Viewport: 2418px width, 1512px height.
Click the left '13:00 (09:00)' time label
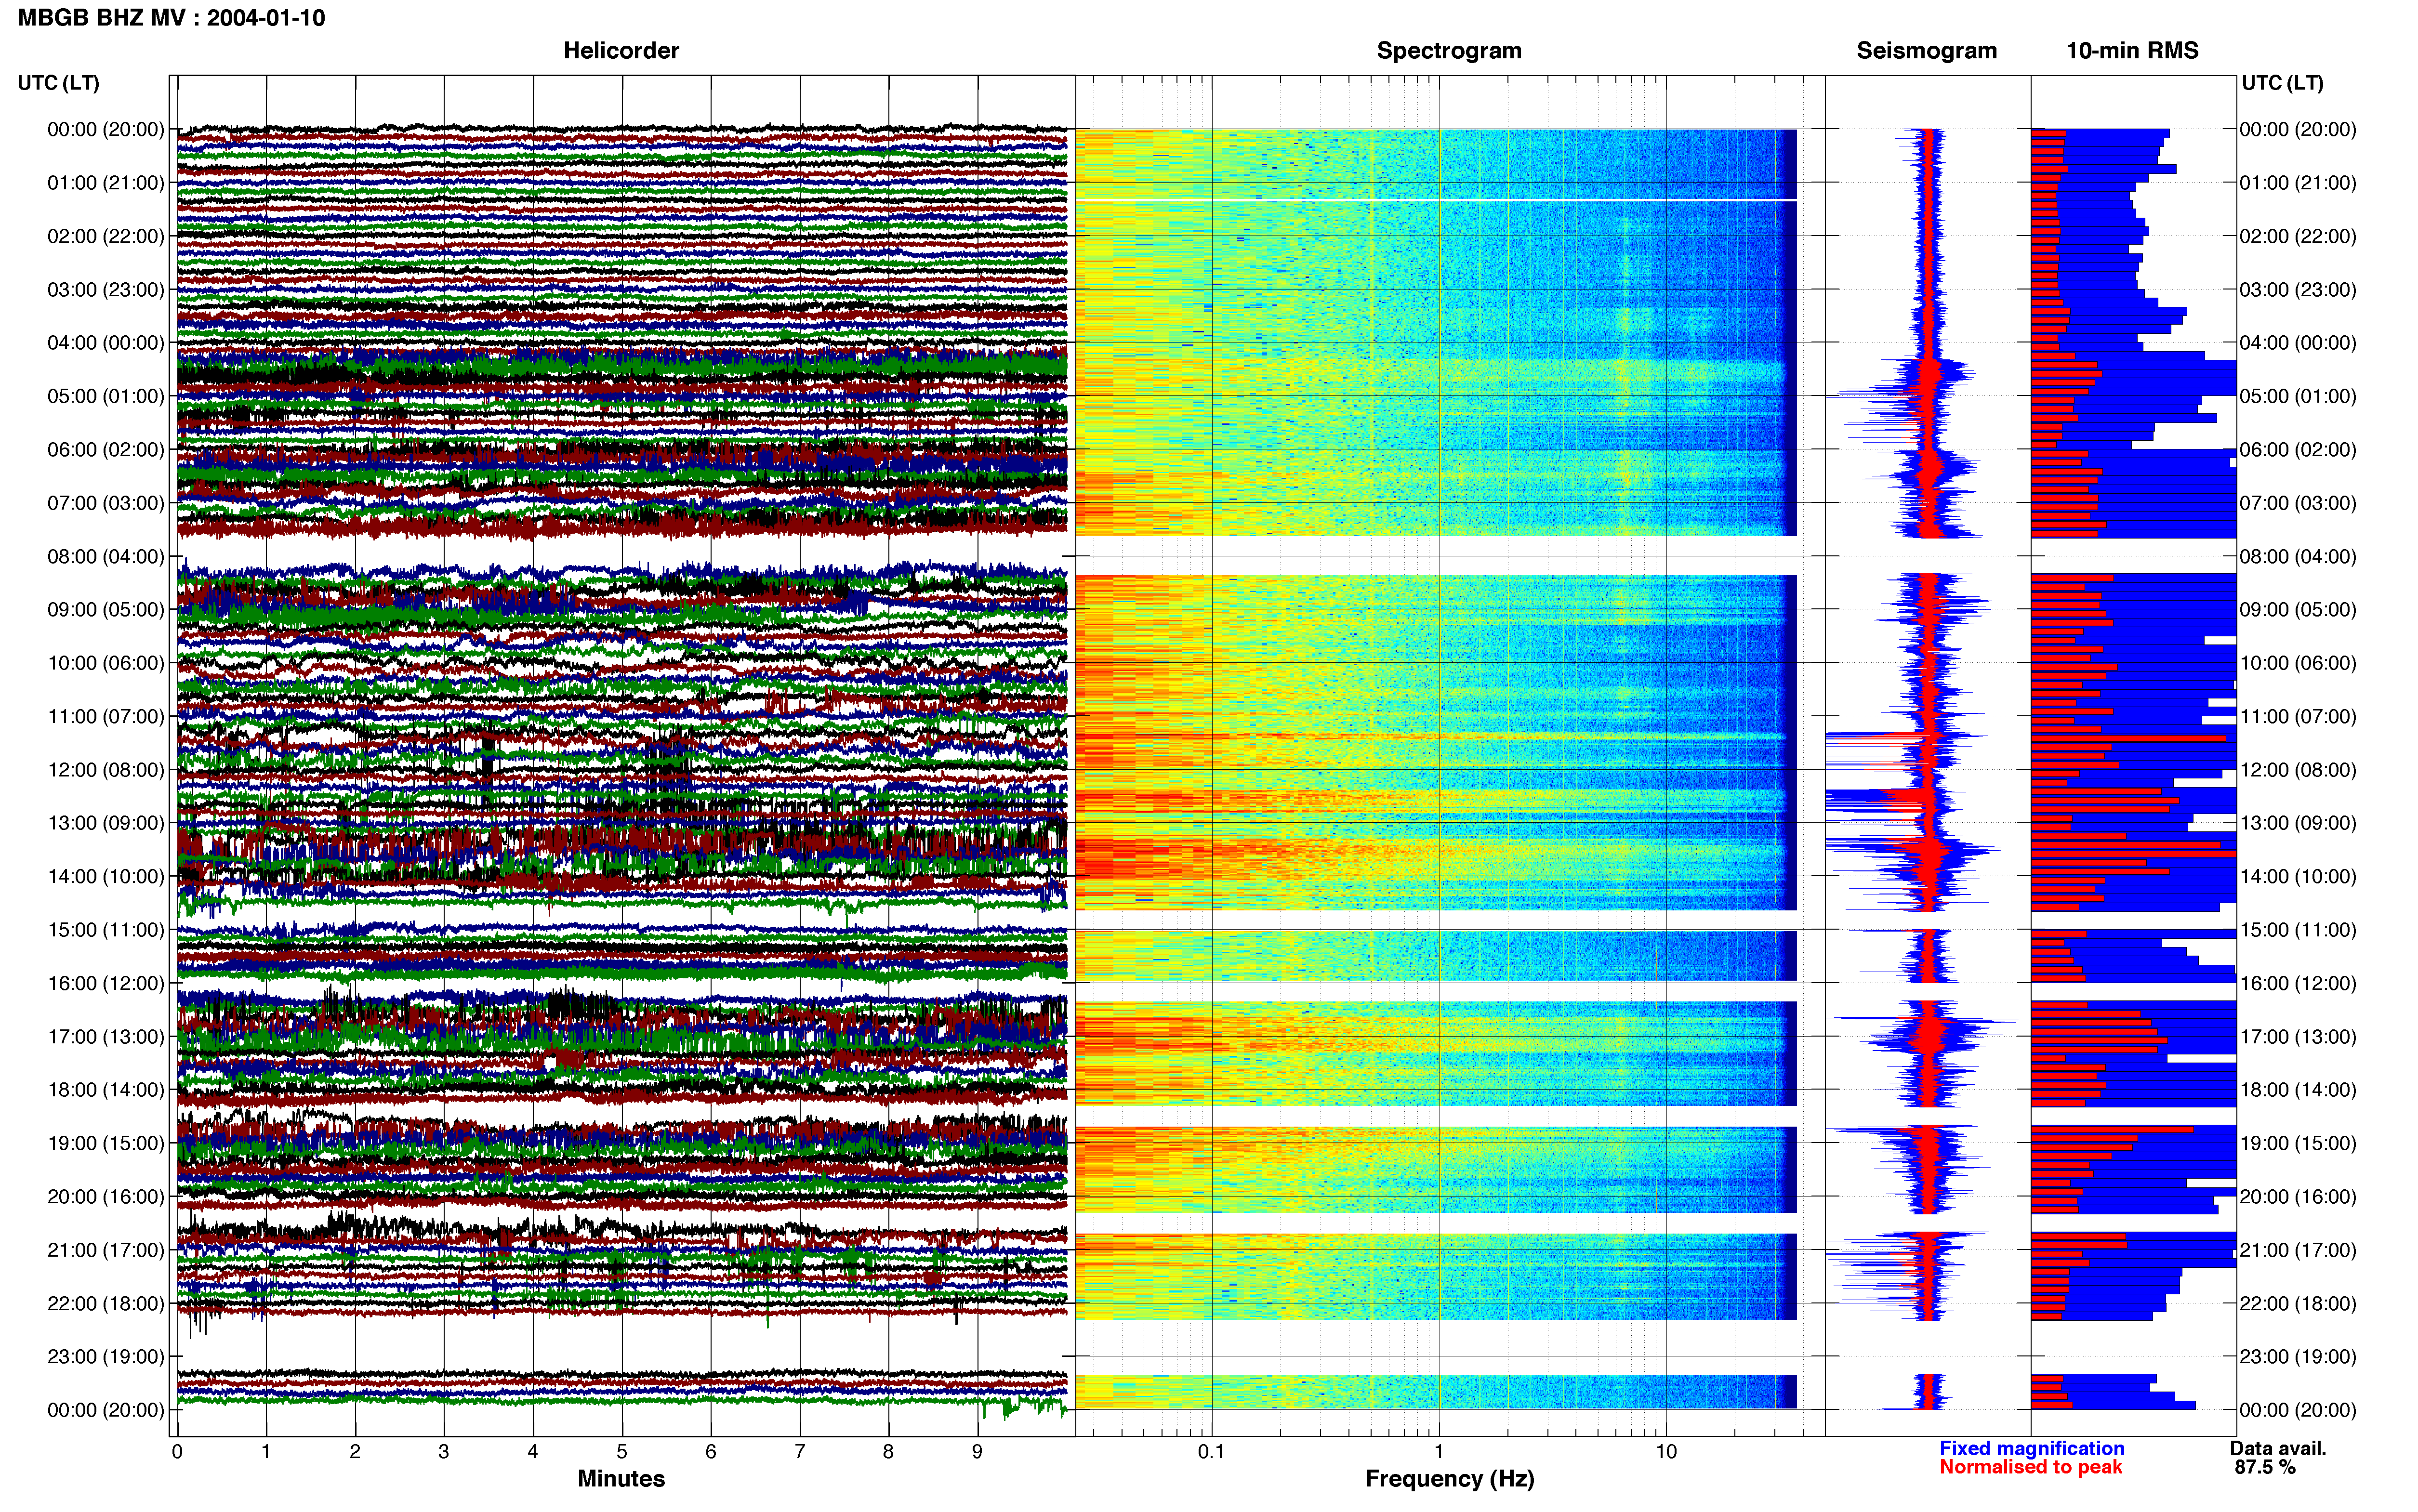[106, 822]
